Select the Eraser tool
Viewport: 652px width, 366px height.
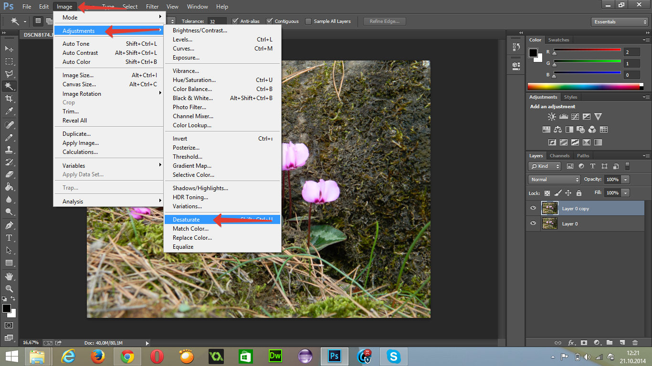pyautogui.click(x=9, y=174)
